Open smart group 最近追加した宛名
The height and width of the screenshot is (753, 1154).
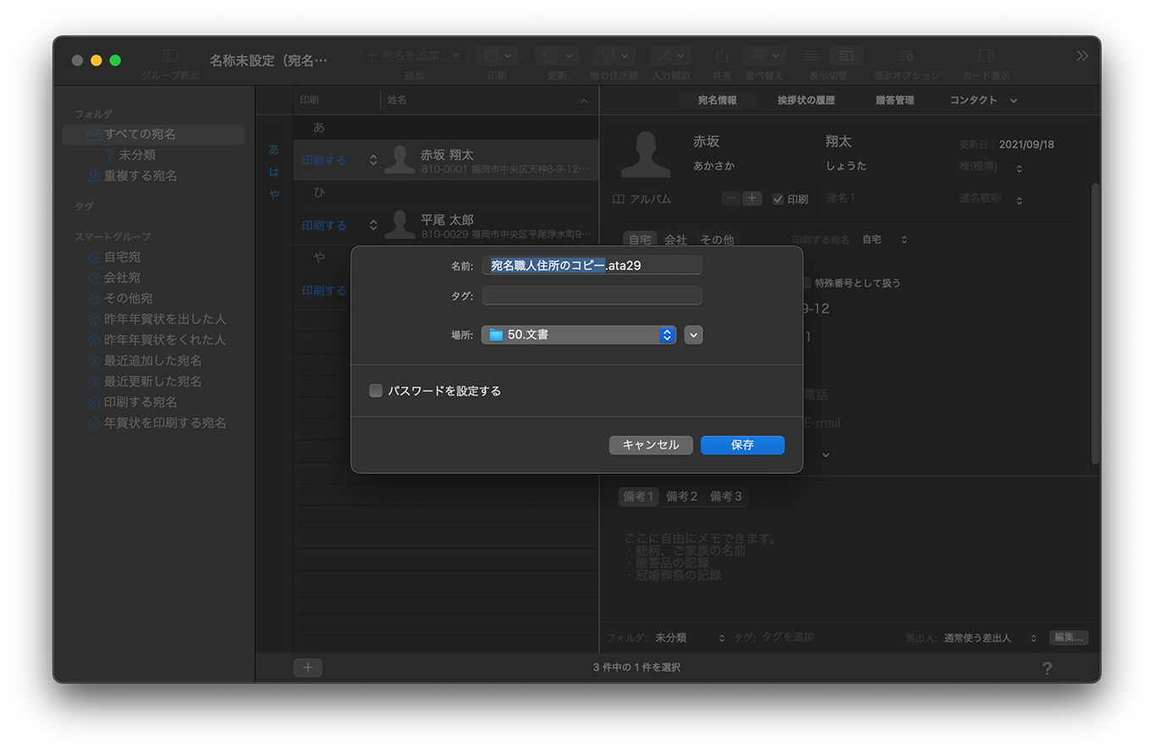pos(145,360)
